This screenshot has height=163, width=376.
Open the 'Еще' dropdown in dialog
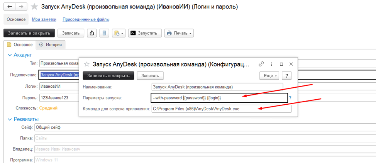(x=269, y=76)
